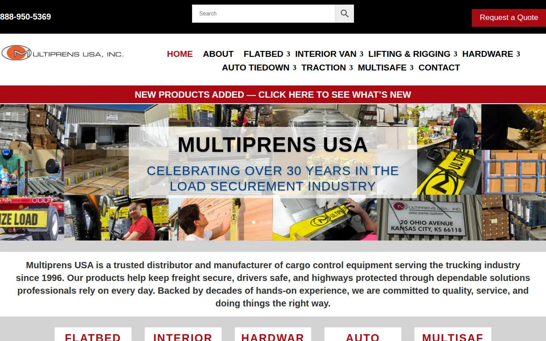Open the HOME menu item
The image size is (546, 341).
point(180,54)
